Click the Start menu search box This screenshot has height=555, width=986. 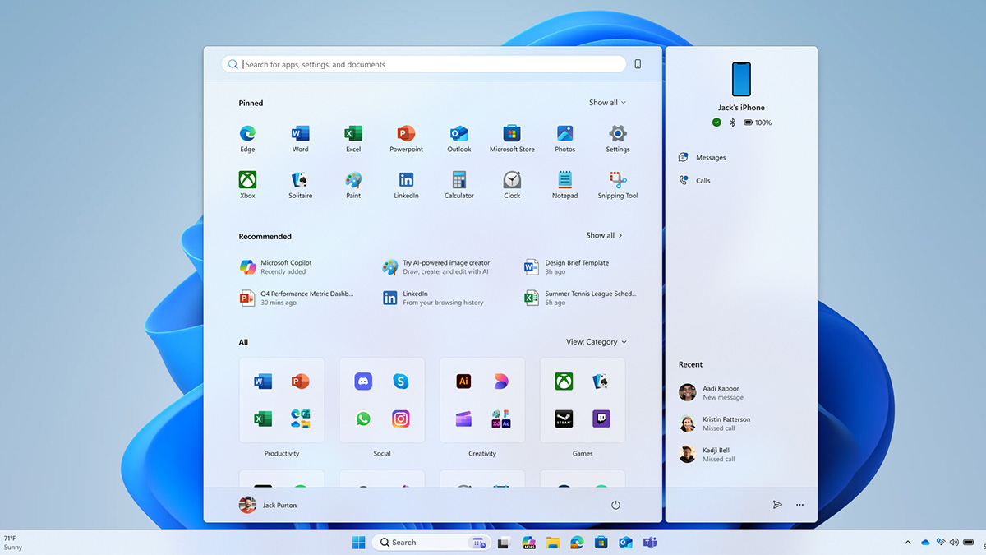tap(424, 64)
